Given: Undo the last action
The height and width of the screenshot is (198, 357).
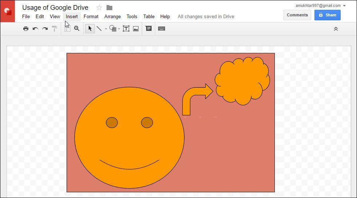Looking at the screenshot, I should (35, 29).
